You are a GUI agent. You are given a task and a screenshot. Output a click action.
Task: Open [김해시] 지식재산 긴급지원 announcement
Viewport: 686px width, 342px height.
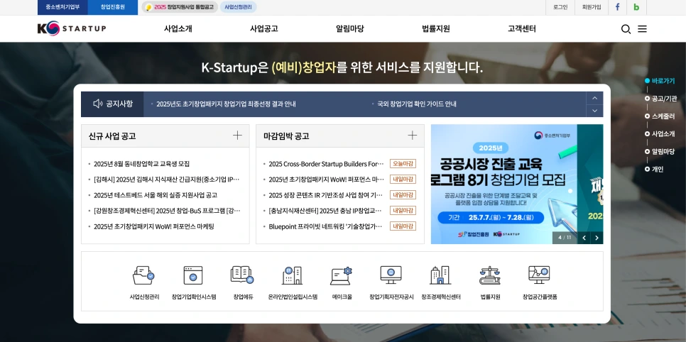[167, 180]
